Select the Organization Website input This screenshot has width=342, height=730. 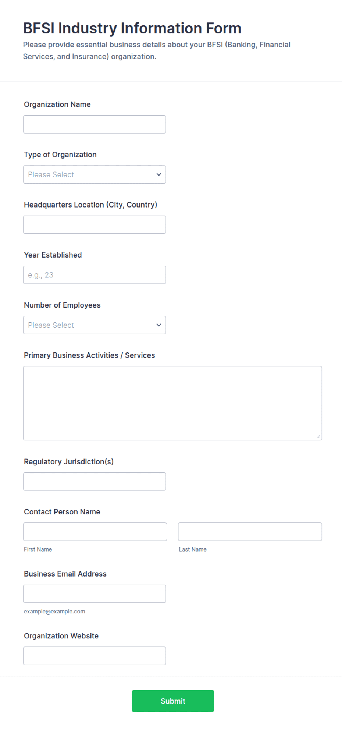[x=95, y=656]
